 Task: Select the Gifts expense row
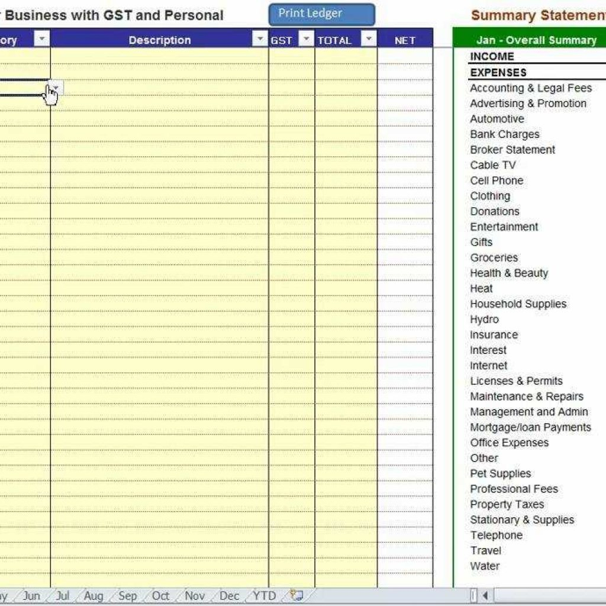coord(481,242)
